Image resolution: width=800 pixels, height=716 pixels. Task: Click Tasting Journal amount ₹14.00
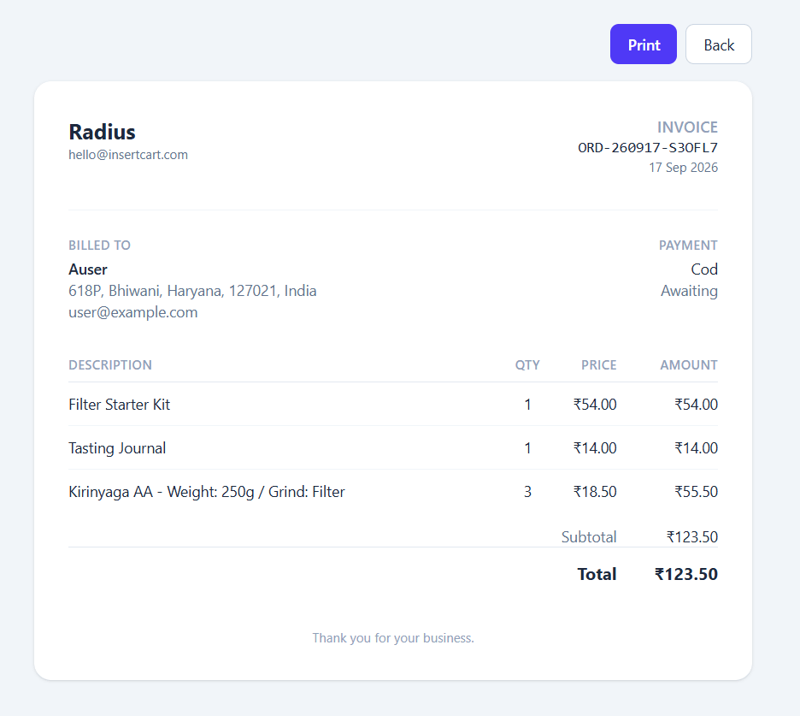(x=696, y=448)
